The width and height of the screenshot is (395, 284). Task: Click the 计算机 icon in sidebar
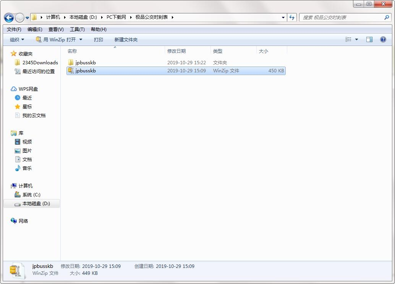[x=14, y=186]
